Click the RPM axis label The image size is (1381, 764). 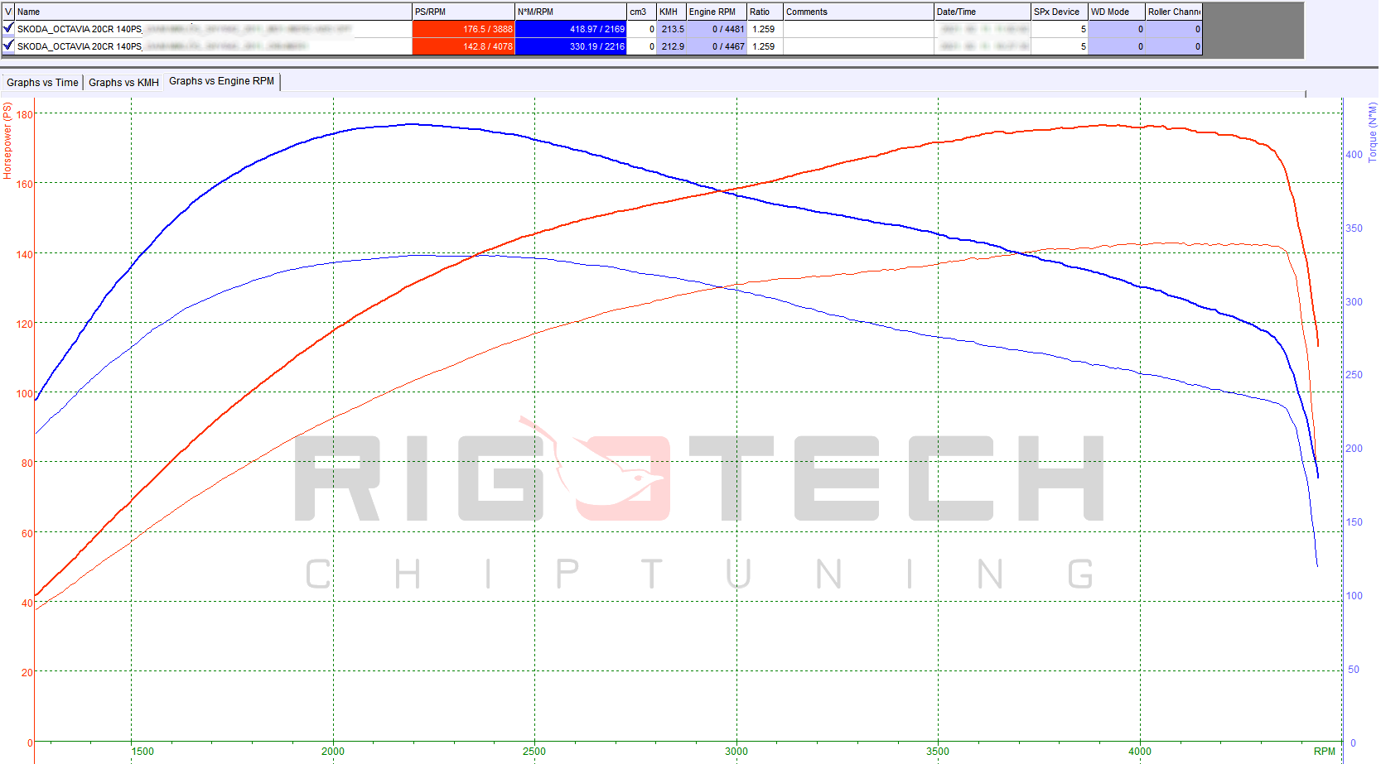[1324, 751]
